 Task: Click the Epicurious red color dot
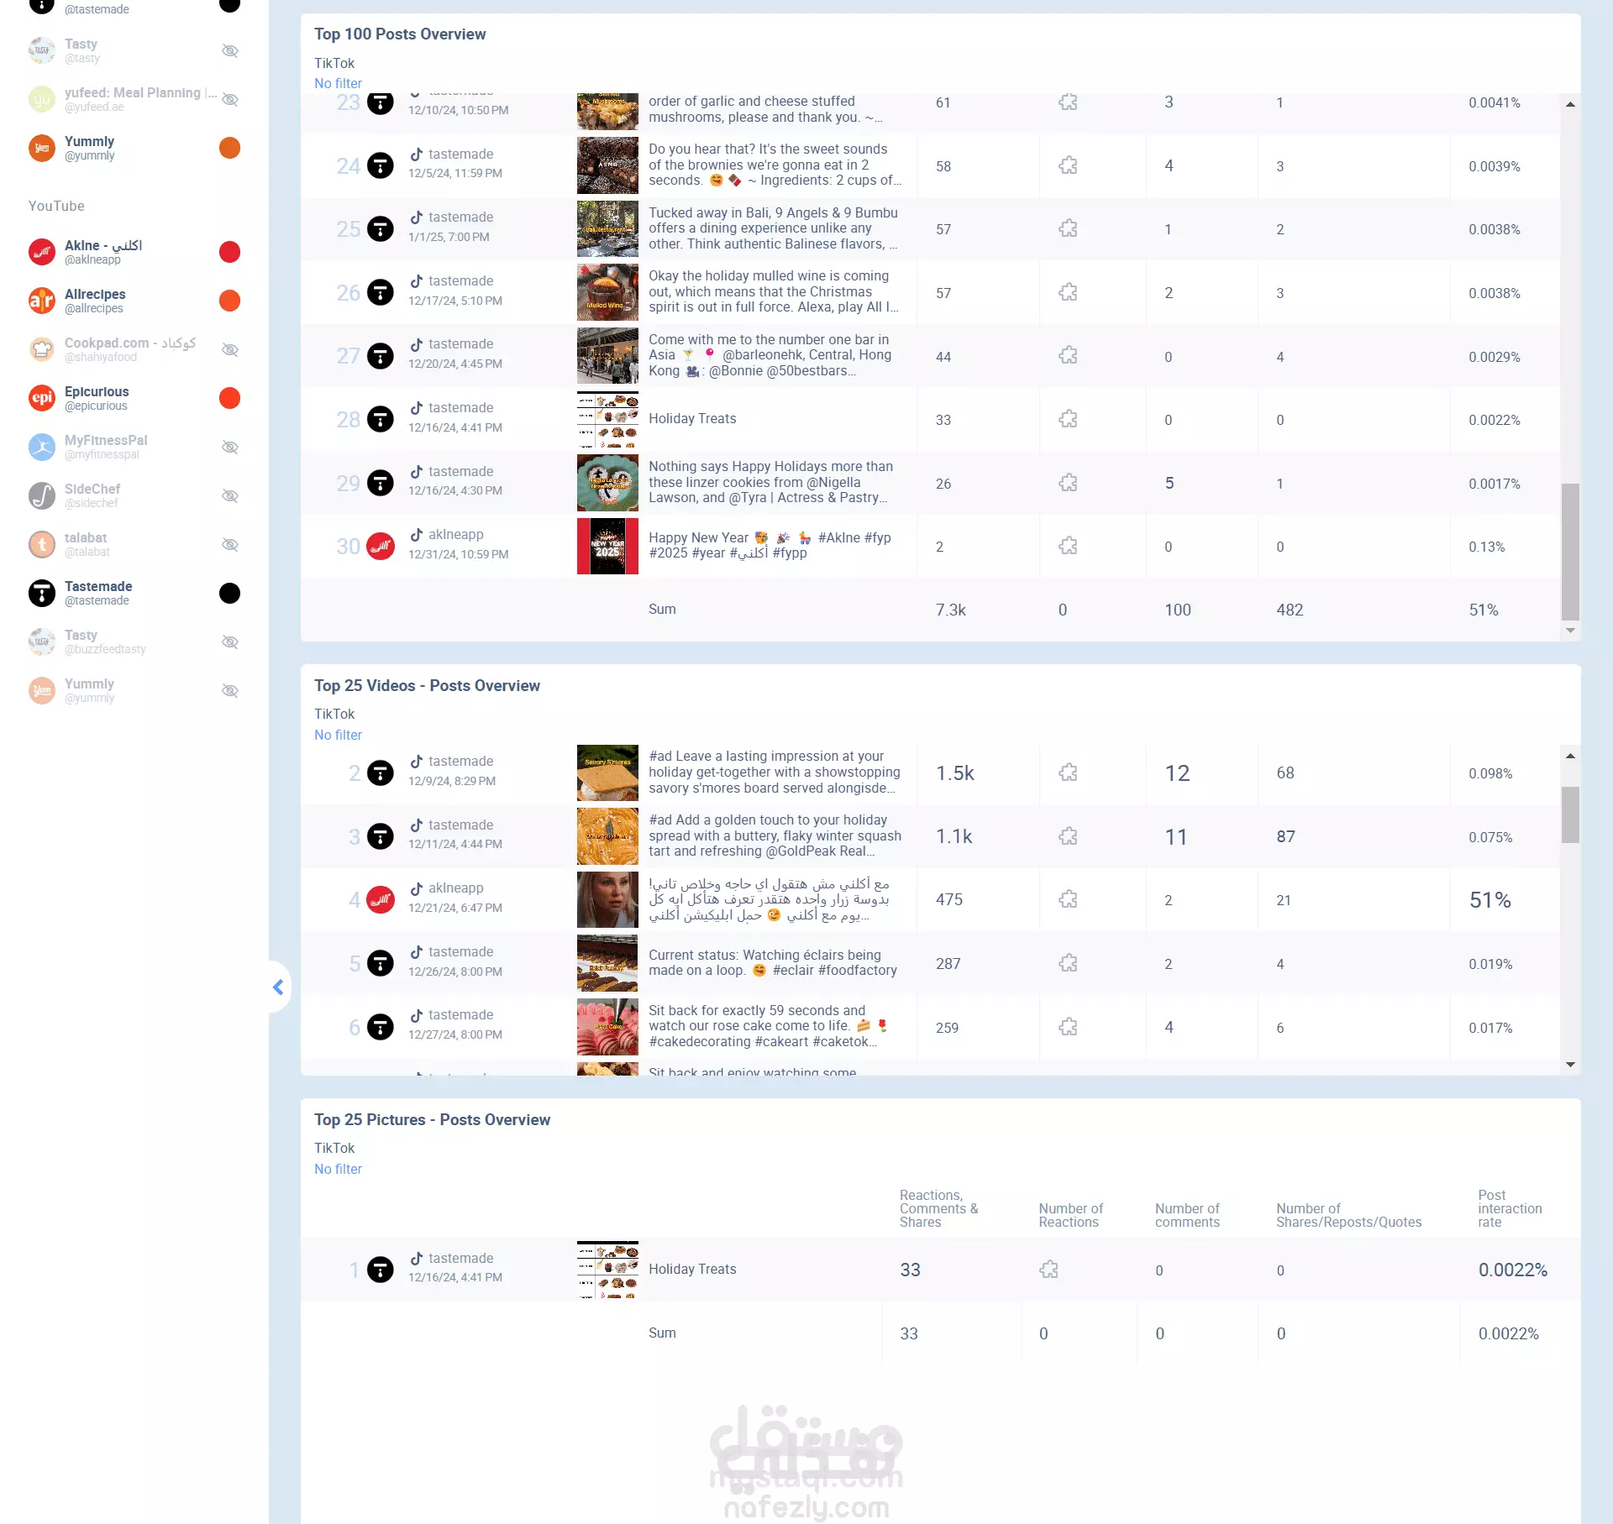click(x=229, y=398)
